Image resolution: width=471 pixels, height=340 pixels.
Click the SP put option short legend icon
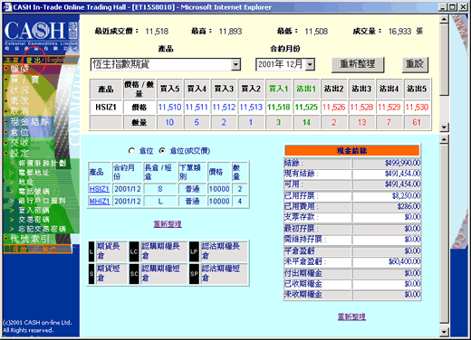[x=194, y=274]
